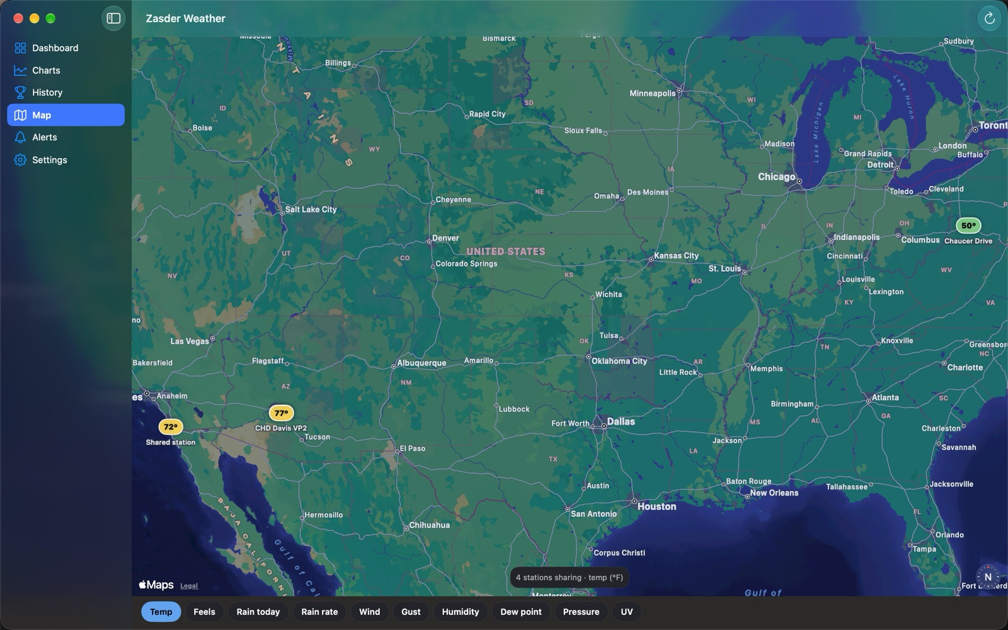1008x630 pixels.
Task: Click '4 stations sharing' status label
Action: [570, 577]
